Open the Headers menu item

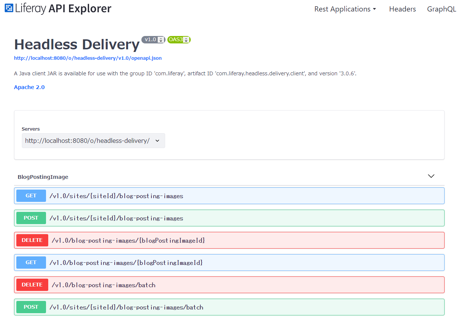point(402,9)
